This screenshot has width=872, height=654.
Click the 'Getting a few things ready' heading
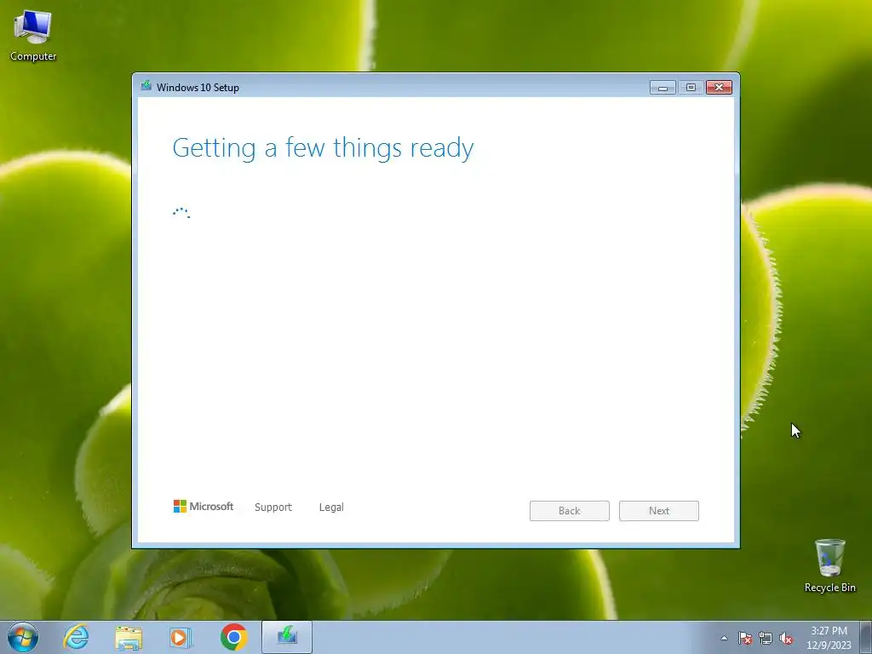[323, 148]
